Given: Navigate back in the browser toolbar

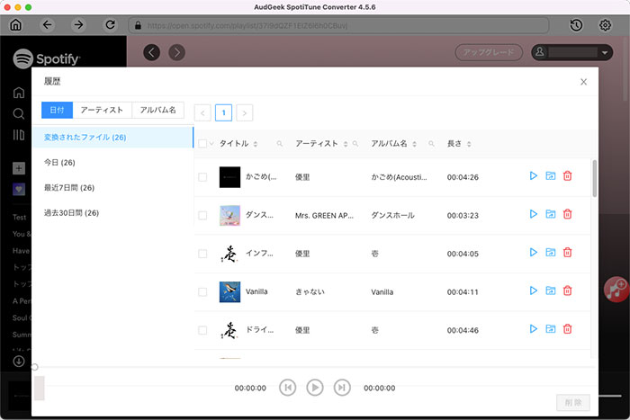Looking at the screenshot, I should point(47,25).
